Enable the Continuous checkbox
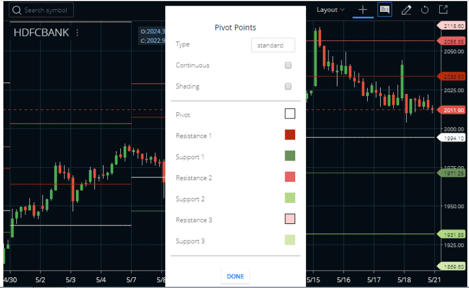The height and width of the screenshot is (288, 469). [x=288, y=65]
